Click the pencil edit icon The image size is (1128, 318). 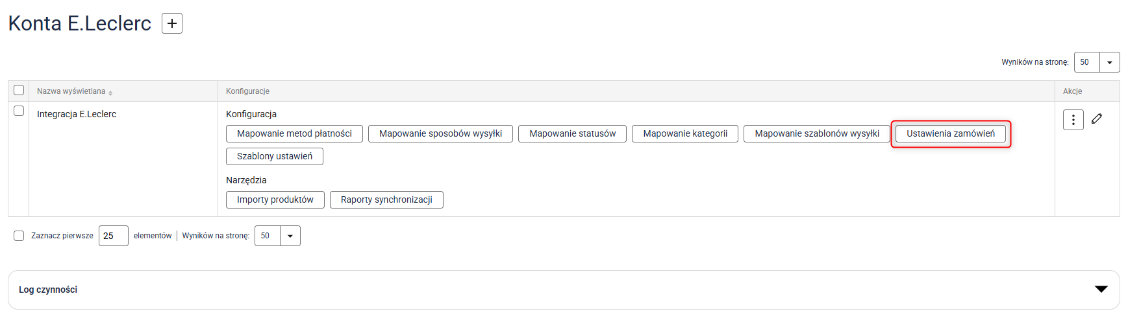point(1097,119)
